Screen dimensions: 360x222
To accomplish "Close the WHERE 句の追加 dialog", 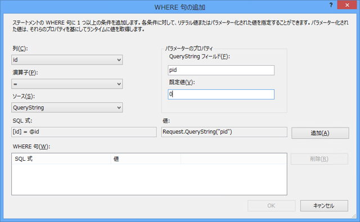I will [x=347, y=5].
